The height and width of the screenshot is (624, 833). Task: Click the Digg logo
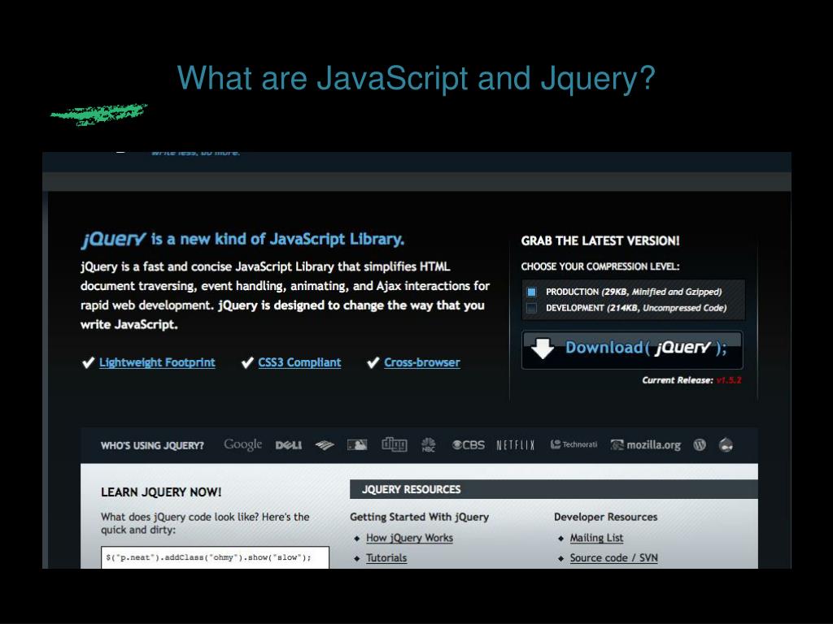tap(395, 444)
